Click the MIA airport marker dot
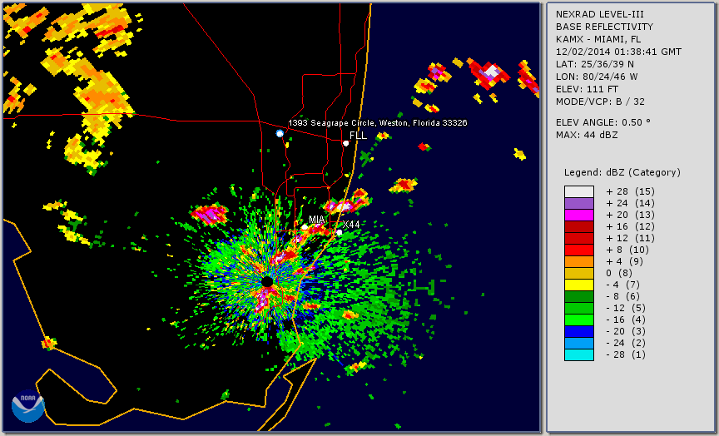The image size is (719, 436). (x=304, y=226)
